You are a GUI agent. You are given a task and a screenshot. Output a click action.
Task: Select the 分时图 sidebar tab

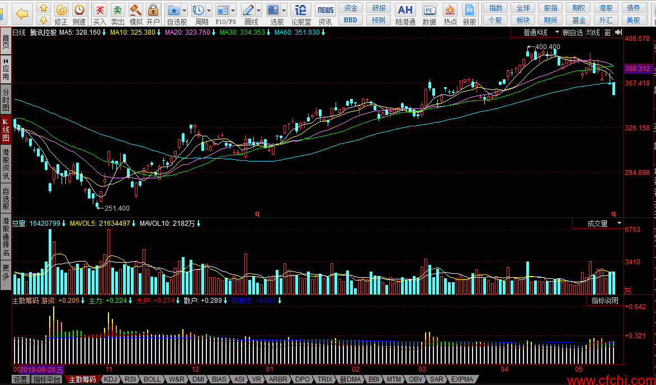[x=6, y=99]
